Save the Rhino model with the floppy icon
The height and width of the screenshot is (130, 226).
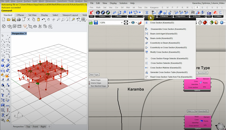click(x=13, y=20)
